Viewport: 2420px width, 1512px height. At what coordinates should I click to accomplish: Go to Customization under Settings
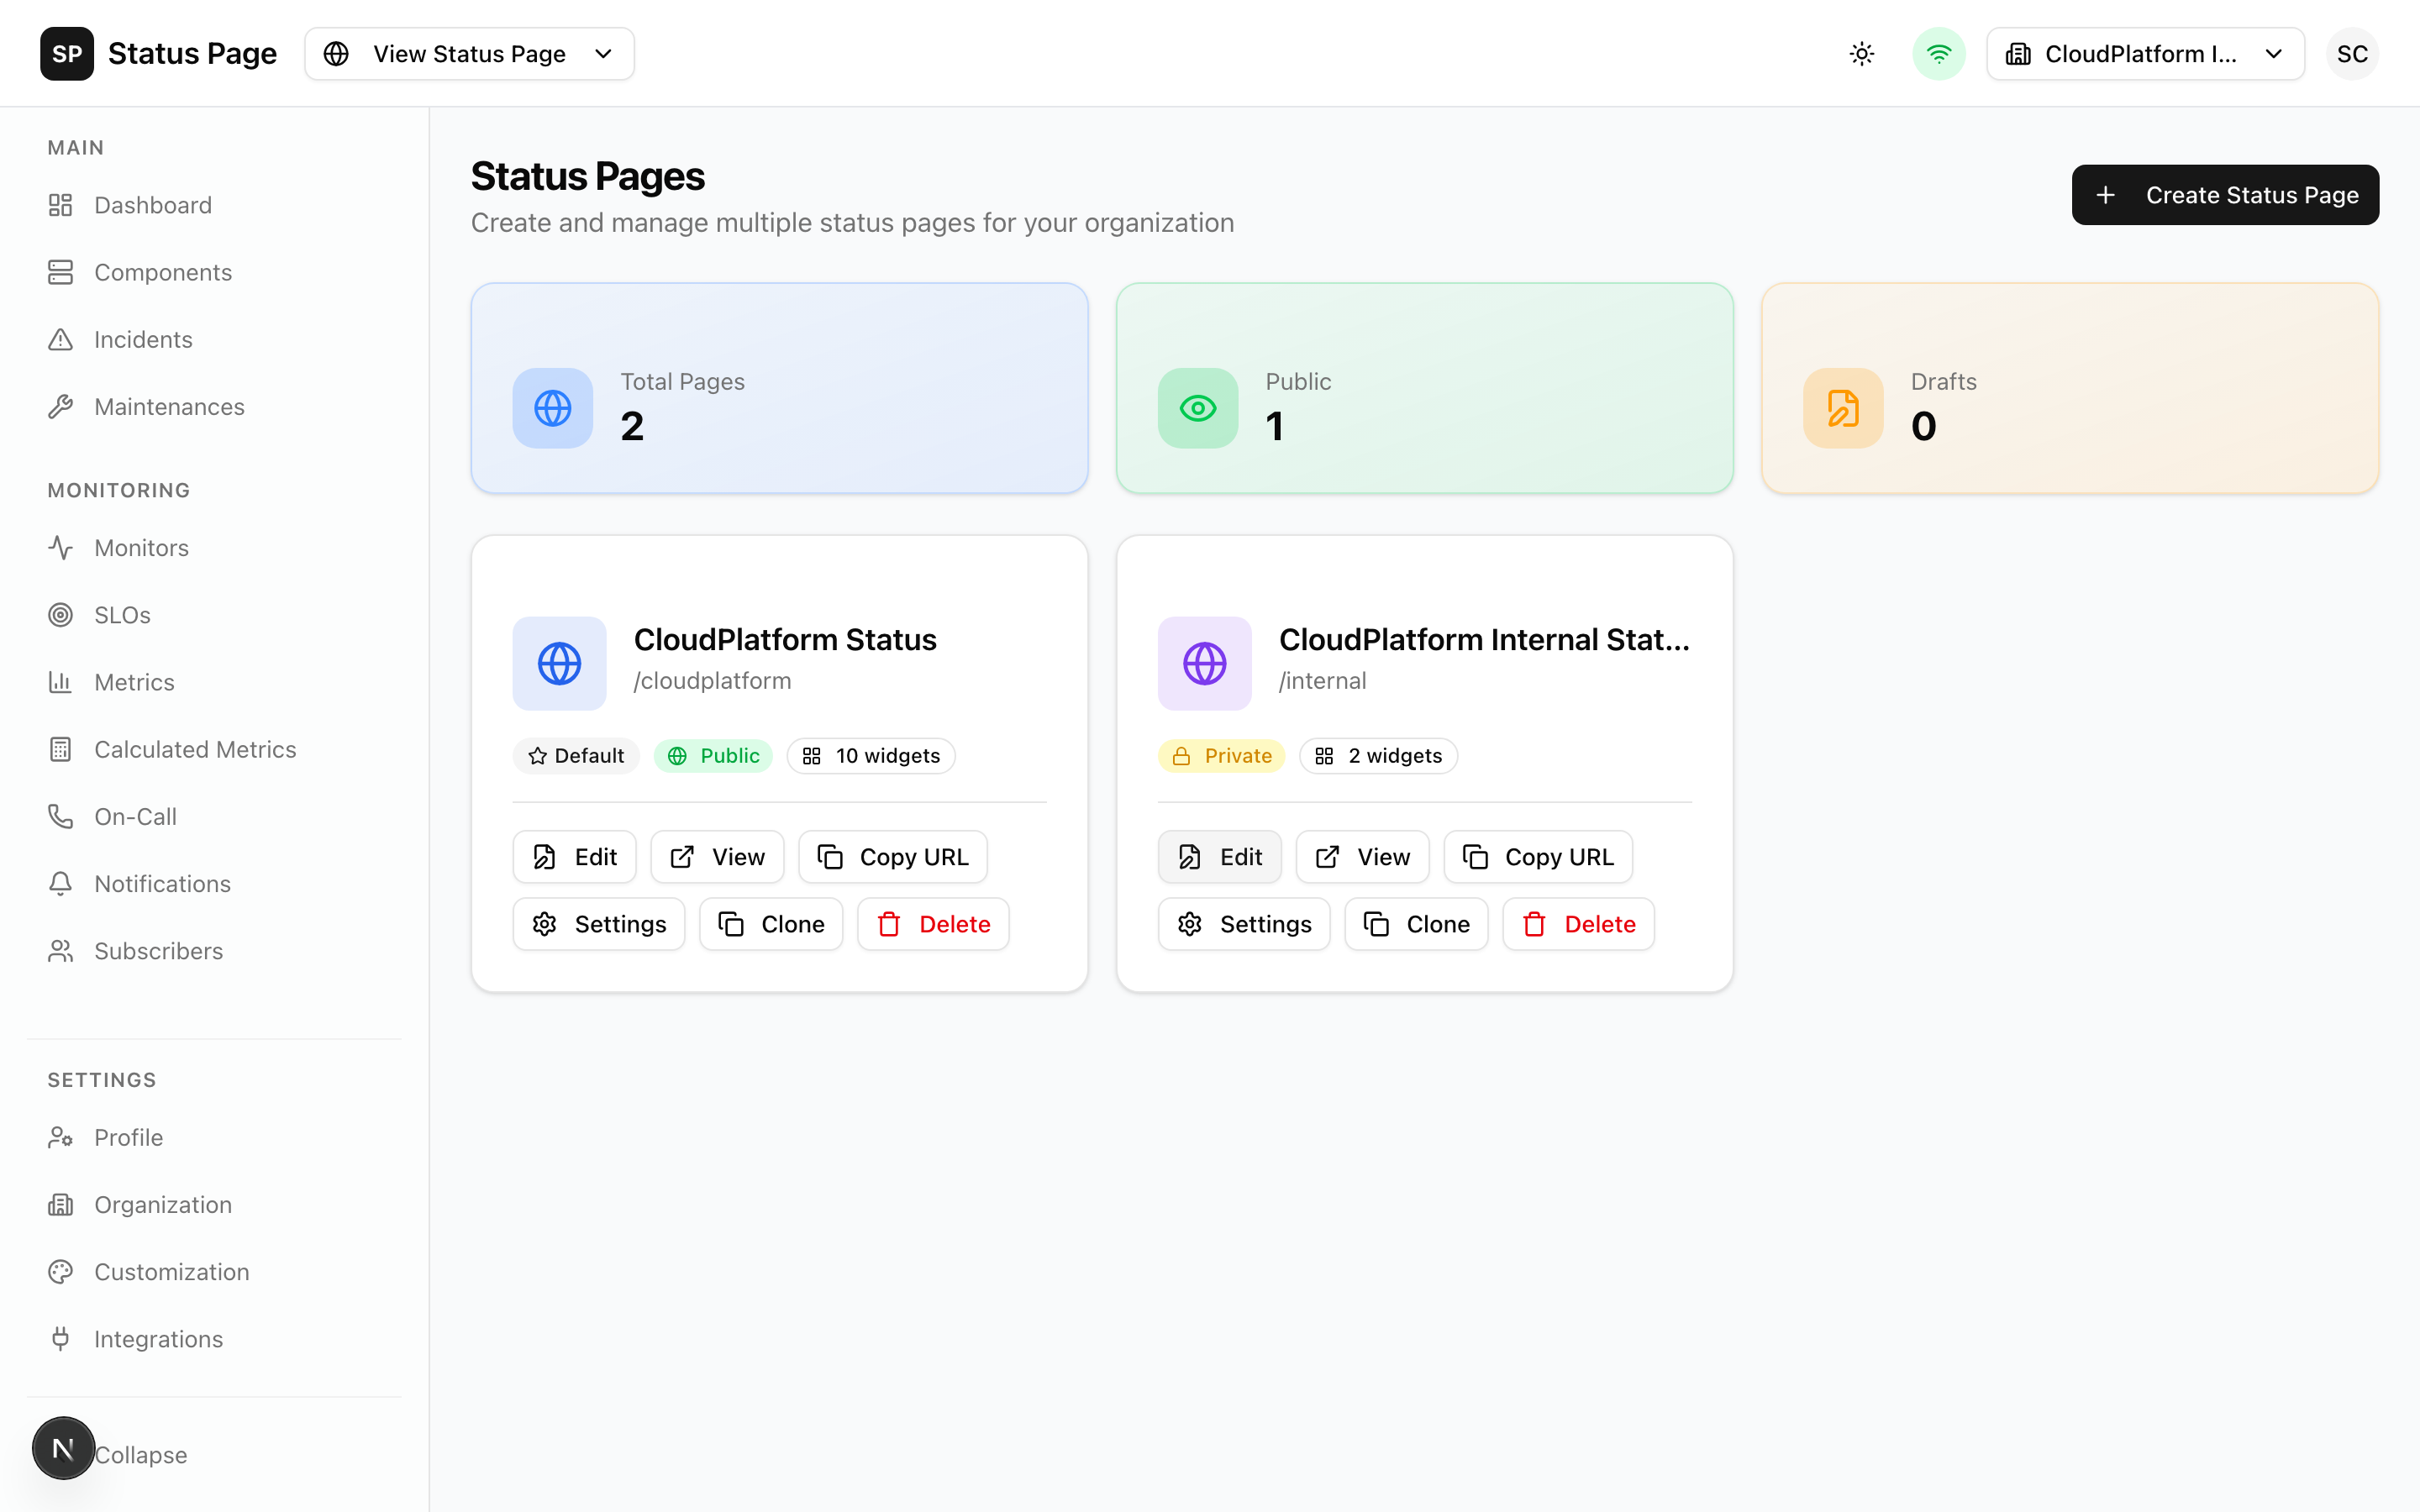click(x=172, y=1271)
